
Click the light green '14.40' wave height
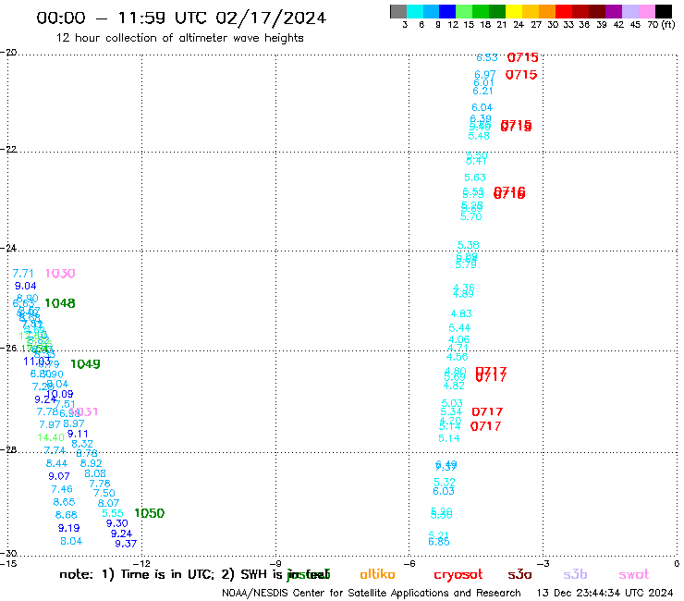[x=51, y=437]
